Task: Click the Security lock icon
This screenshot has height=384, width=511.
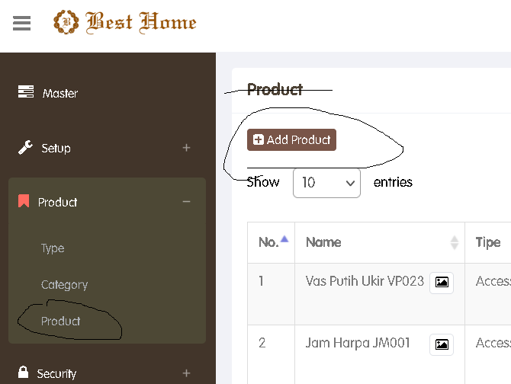Action: [x=24, y=373]
